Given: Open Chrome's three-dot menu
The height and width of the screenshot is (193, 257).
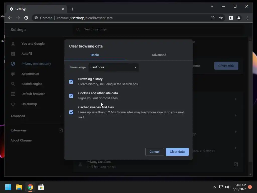Looking at the screenshot, I should tap(247, 18).
